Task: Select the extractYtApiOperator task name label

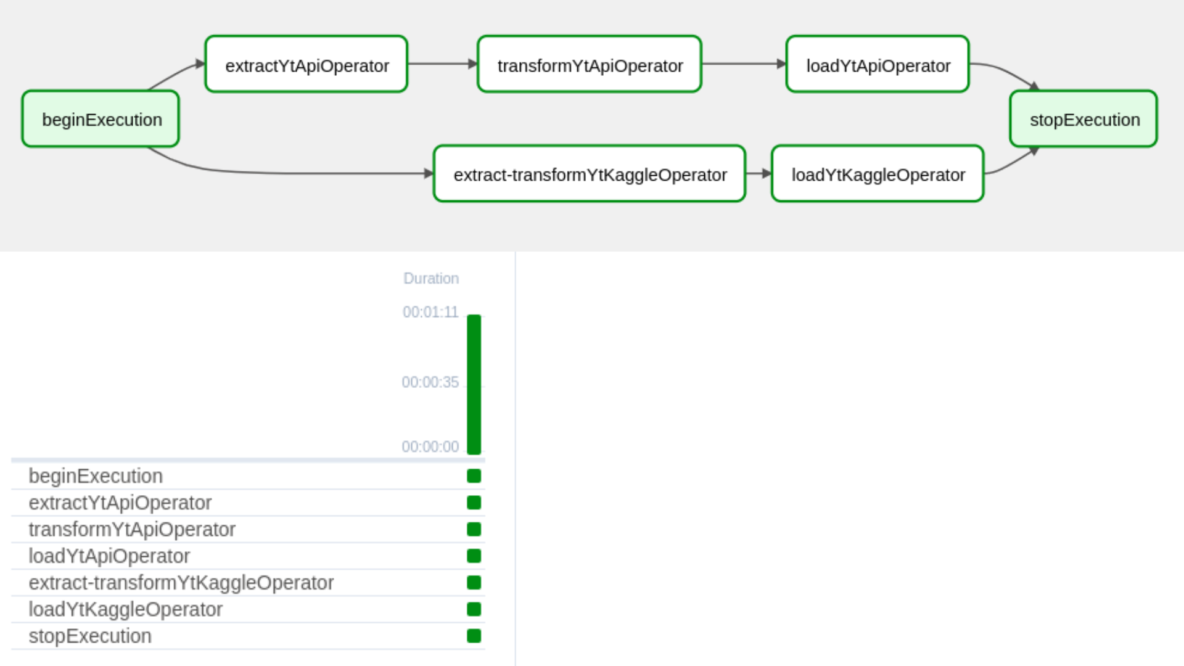Action: 120,502
